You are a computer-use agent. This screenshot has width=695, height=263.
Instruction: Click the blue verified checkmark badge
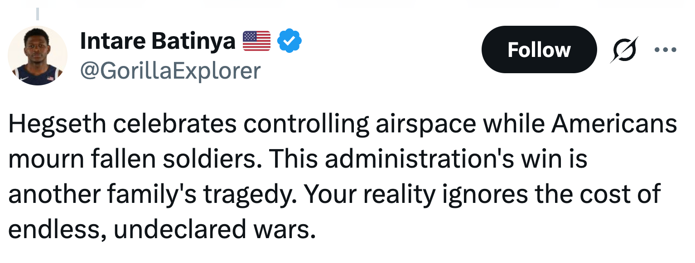click(290, 42)
